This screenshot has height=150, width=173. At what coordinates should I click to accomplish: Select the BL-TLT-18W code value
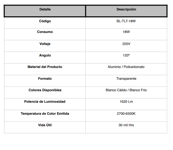coord(126,21)
